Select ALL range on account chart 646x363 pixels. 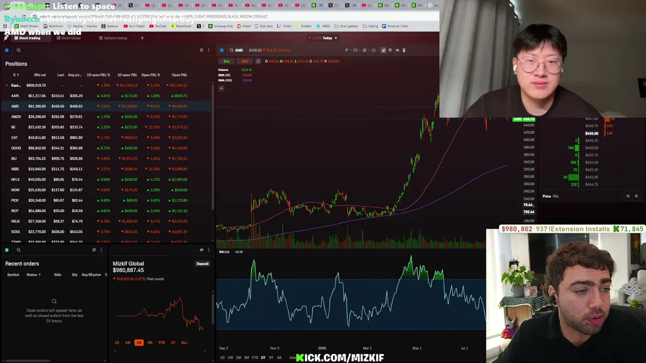(x=184, y=343)
